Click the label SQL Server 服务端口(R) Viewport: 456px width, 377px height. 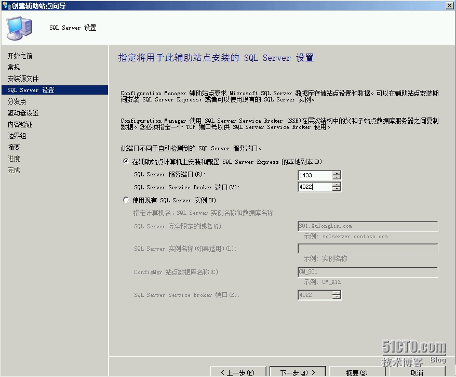169,174
